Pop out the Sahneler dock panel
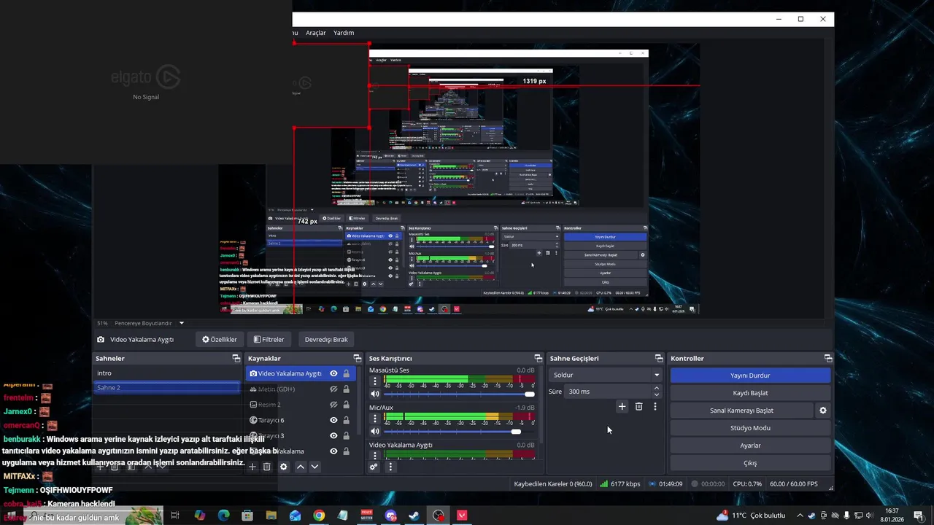934x525 pixels. pyautogui.click(x=236, y=358)
